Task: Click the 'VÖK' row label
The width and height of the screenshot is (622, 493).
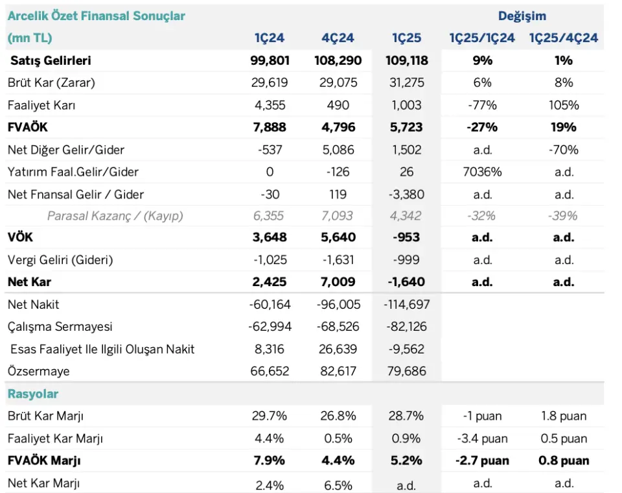Action: [x=20, y=237]
